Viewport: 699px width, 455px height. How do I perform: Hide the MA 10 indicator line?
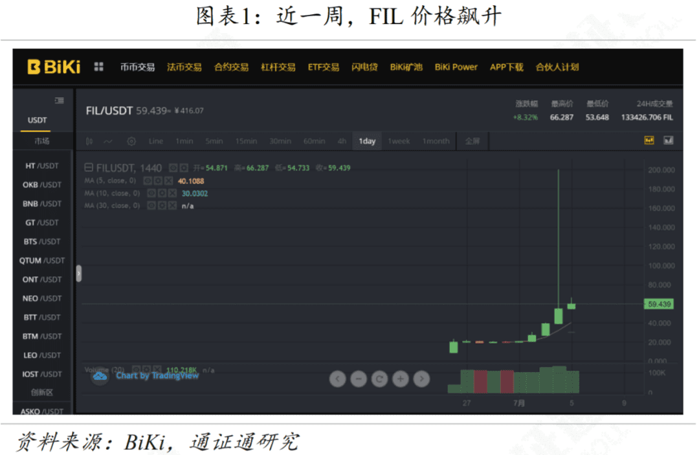coord(151,193)
